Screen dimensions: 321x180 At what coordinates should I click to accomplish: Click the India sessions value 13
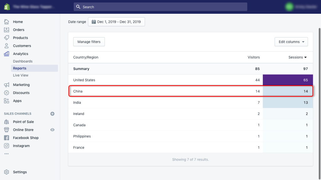[x=306, y=102]
